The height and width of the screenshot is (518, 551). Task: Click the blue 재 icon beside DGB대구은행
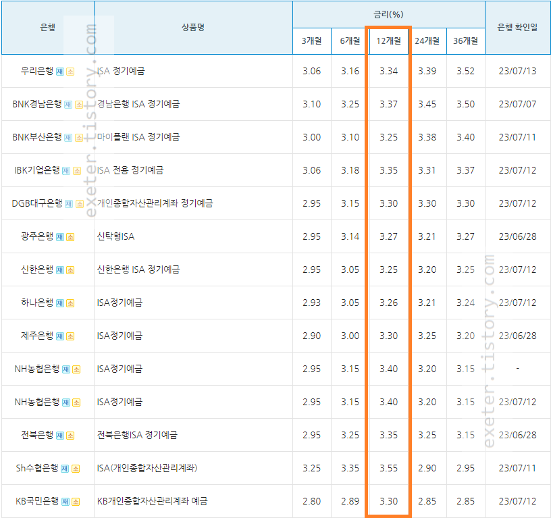click(69, 204)
